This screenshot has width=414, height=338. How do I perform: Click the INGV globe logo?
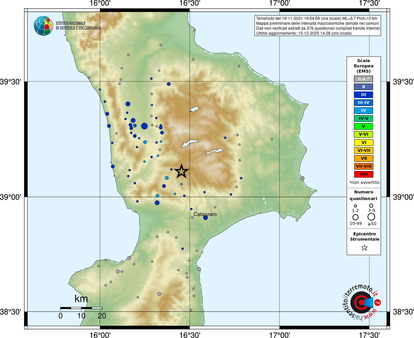point(44,26)
